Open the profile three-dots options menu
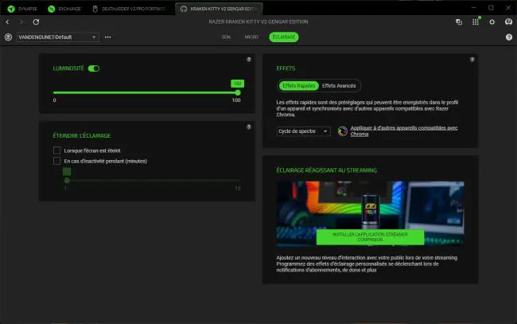The image size is (517, 324). click(x=107, y=37)
